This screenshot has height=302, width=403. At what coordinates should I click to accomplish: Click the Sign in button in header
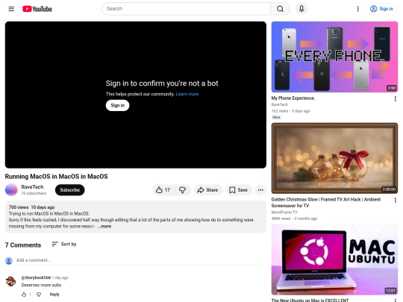coord(382,9)
